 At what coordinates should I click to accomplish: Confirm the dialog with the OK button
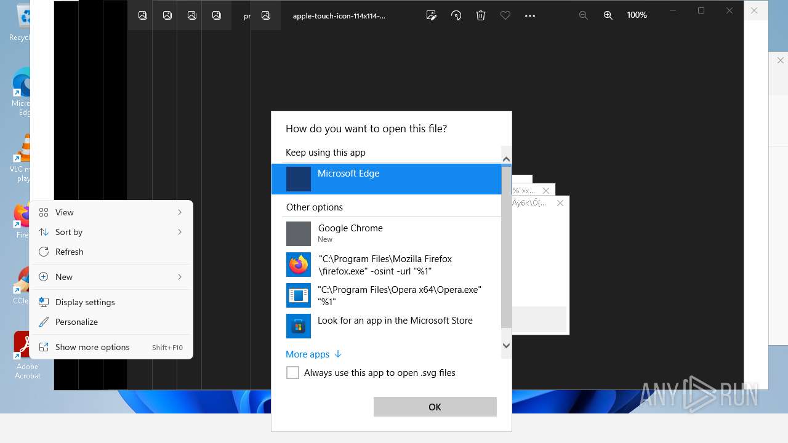pos(435,407)
